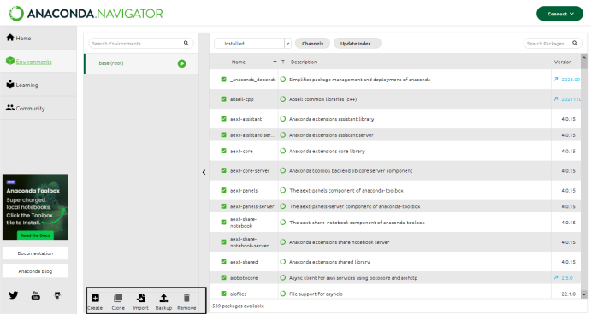Open the Installed package filter dropdown

[x=252, y=44]
